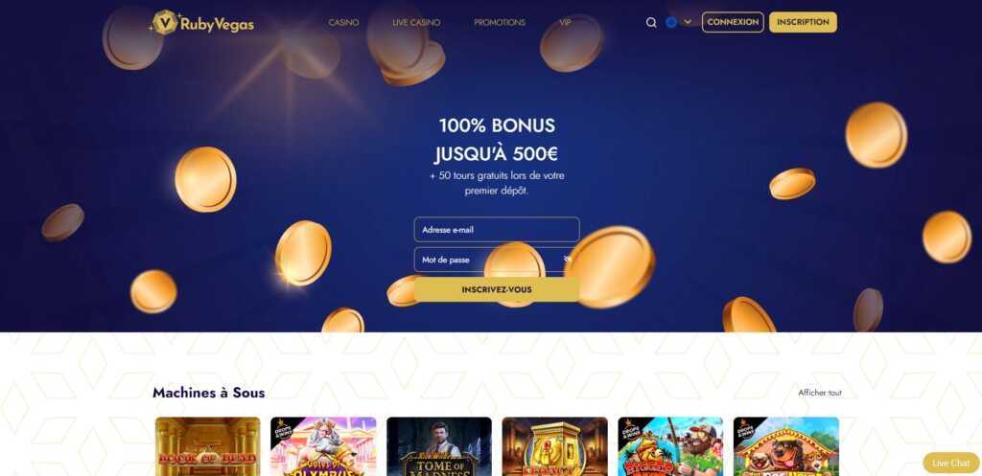982x476 pixels.
Task: Open the Gates of Olympus game thumbnail
Action: coord(323,446)
